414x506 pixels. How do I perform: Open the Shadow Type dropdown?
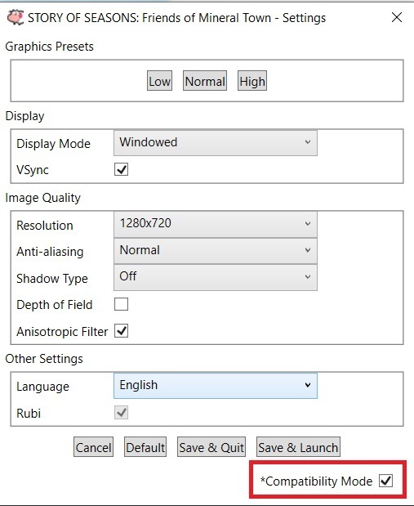(216, 277)
